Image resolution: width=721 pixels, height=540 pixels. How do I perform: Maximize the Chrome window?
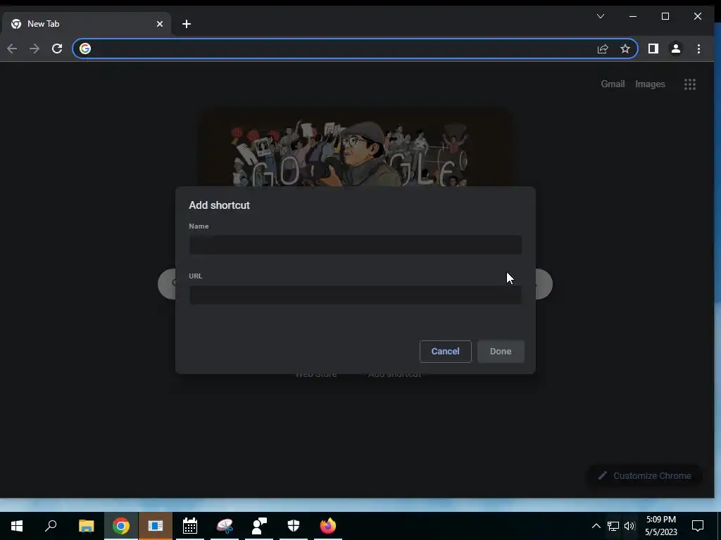click(665, 17)
